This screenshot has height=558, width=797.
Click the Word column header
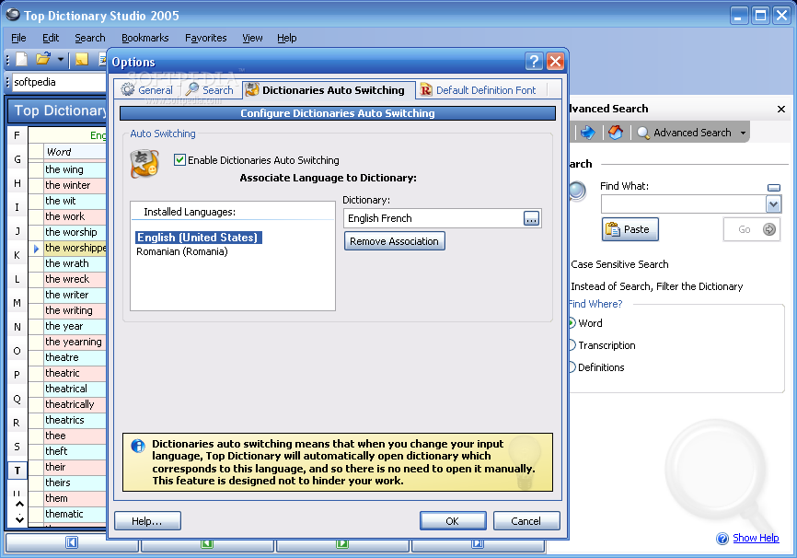[x=75, y=152]
